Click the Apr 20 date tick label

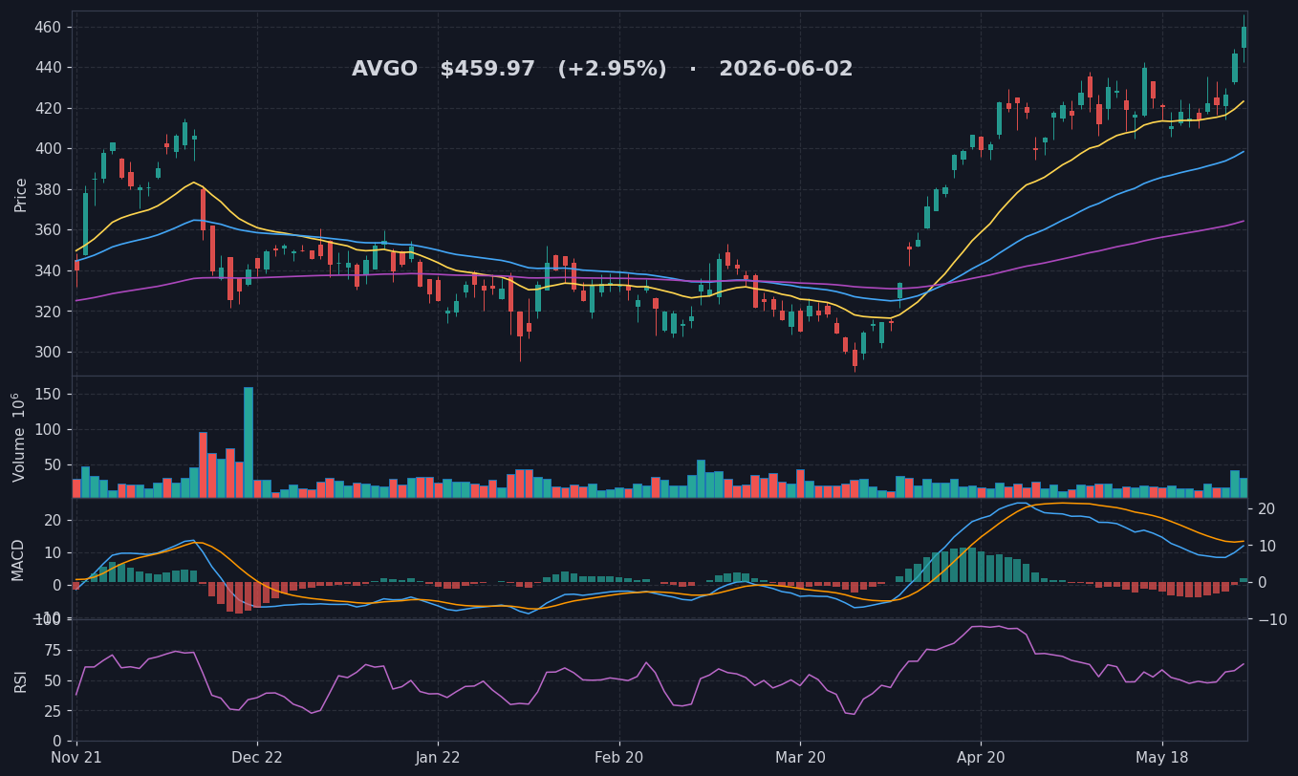981,758
